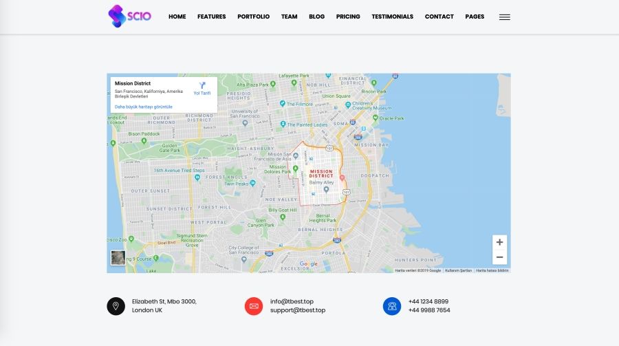Click City College of San Francisco marker
Screen dimensions: 619x346
pos(243,259)
